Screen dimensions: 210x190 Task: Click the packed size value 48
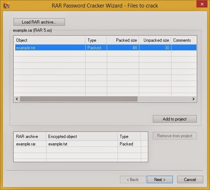pos(135,48)
